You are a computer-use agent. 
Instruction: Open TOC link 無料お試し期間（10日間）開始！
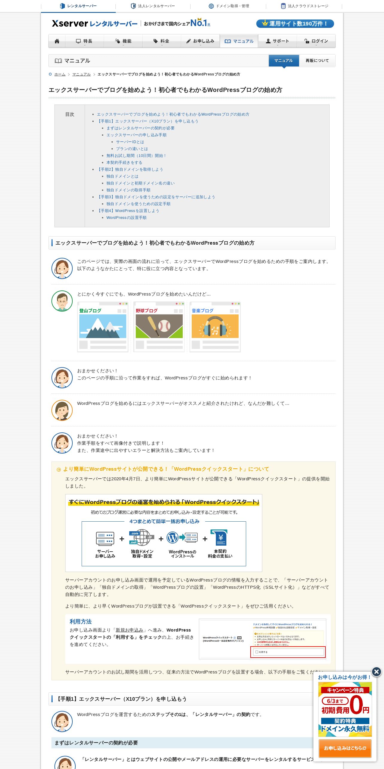(x=136, y=156)
